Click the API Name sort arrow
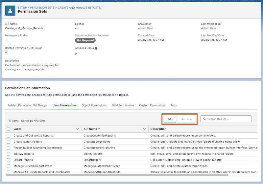263x184 pixels. (x=100, y=129)
